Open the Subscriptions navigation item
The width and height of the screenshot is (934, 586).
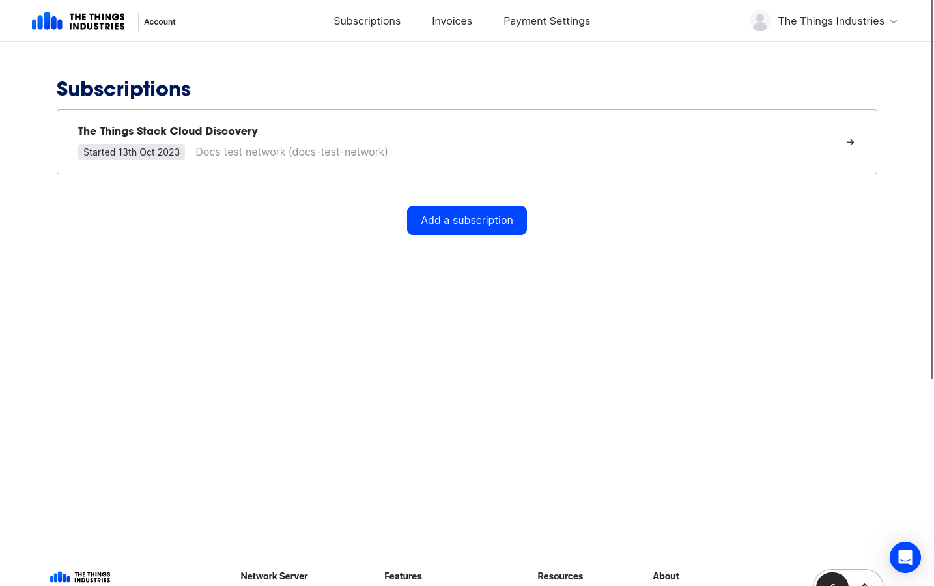(367, 21)
